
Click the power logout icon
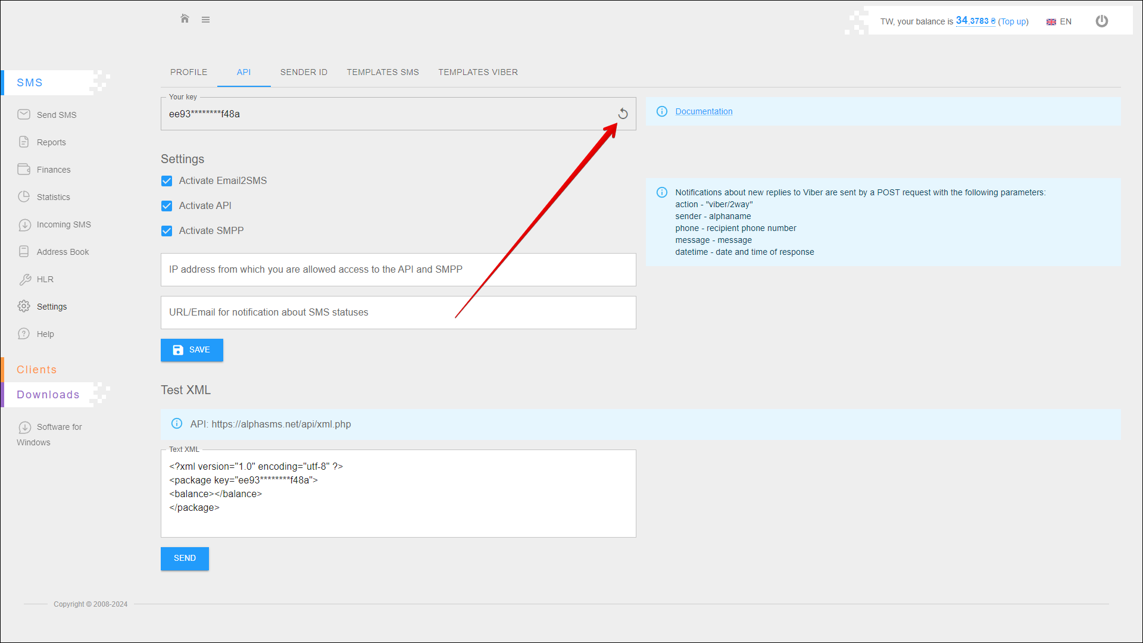click(1101, 21)
